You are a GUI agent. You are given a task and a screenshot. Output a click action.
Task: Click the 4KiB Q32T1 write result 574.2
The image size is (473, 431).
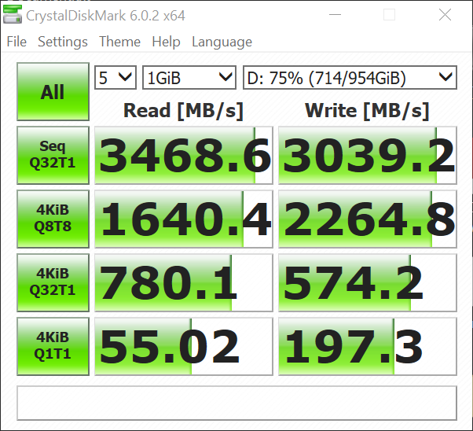point(368,282)
